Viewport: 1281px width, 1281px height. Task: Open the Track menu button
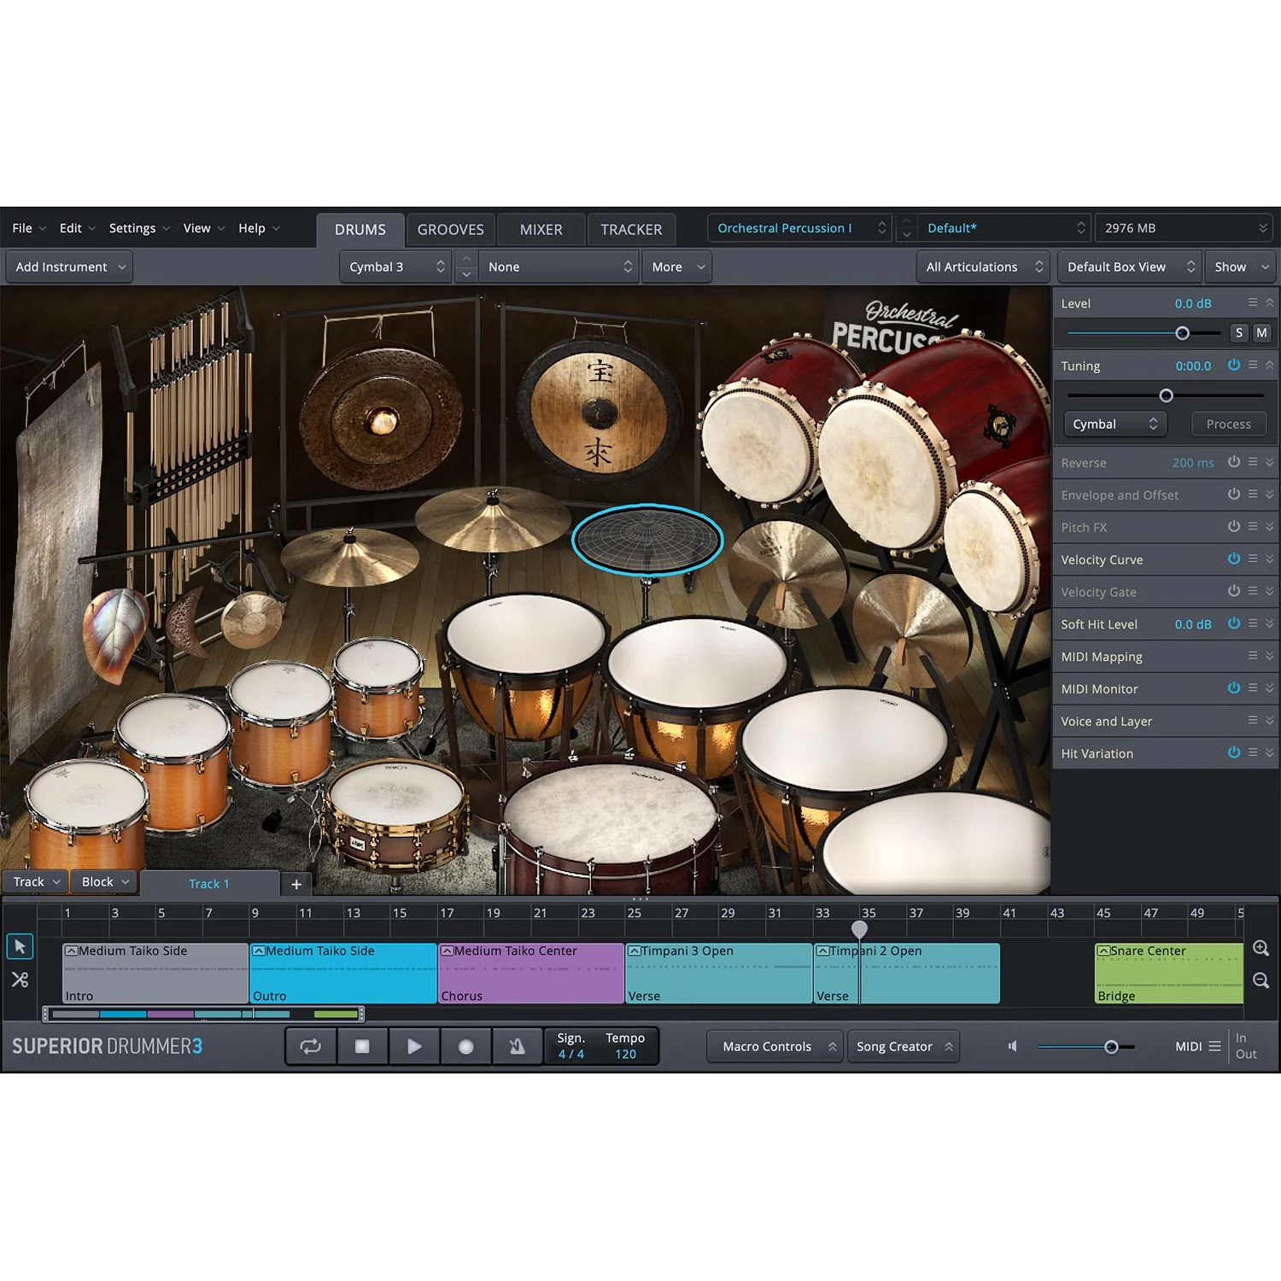(x=36, y=881)
